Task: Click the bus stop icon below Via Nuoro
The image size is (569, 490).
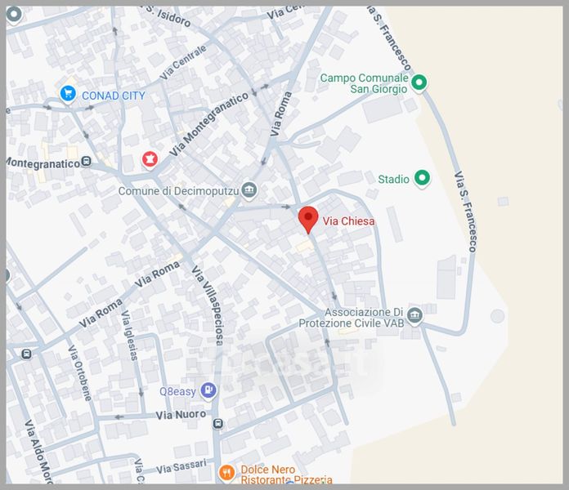Action: (217, 423)
